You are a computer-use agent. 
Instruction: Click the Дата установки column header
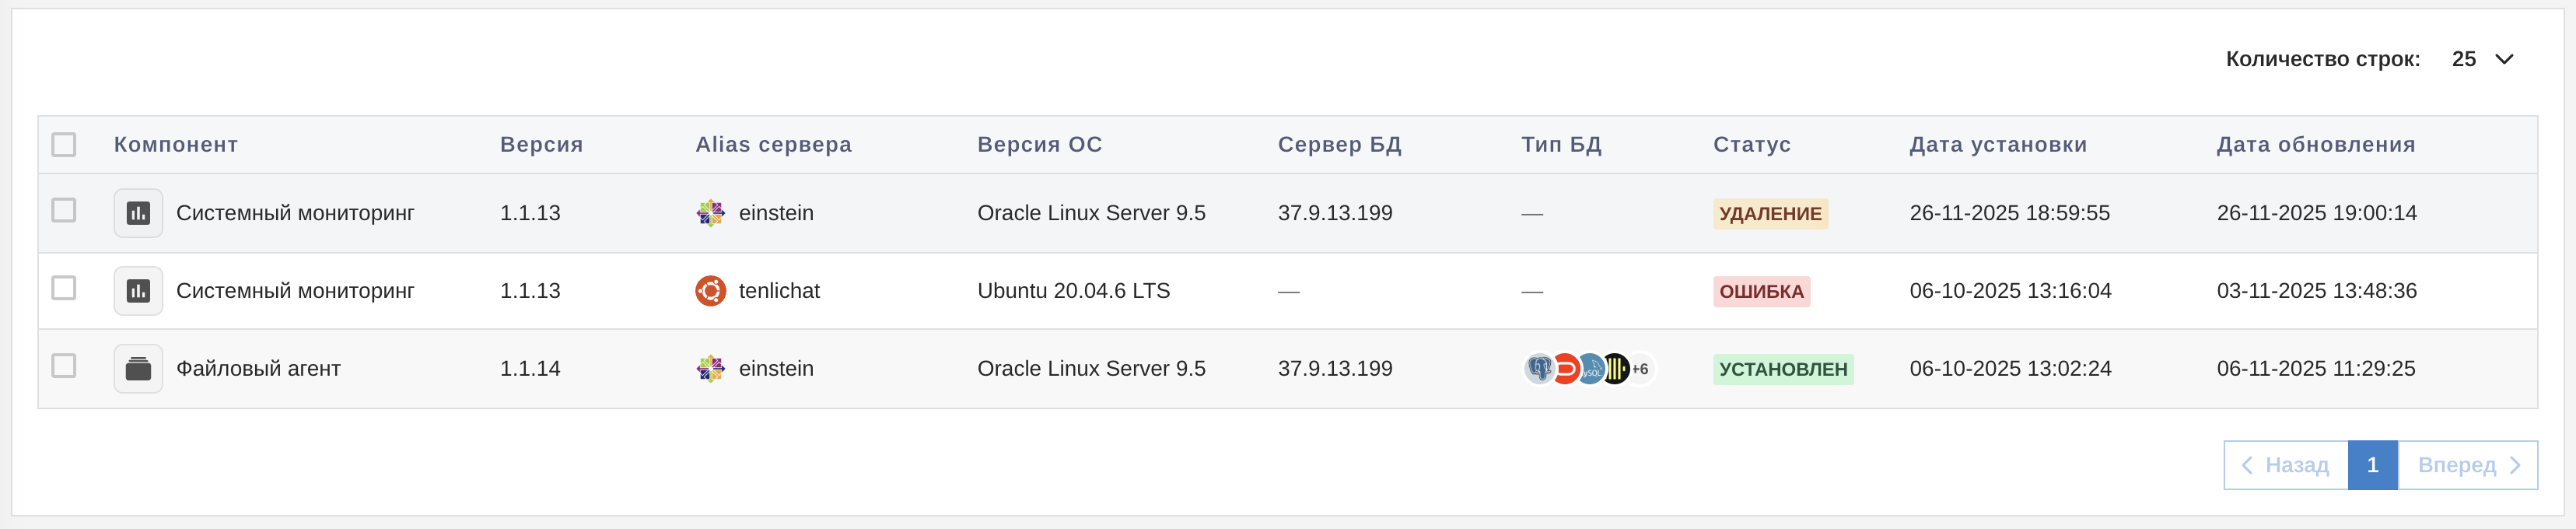(1997, 145)
